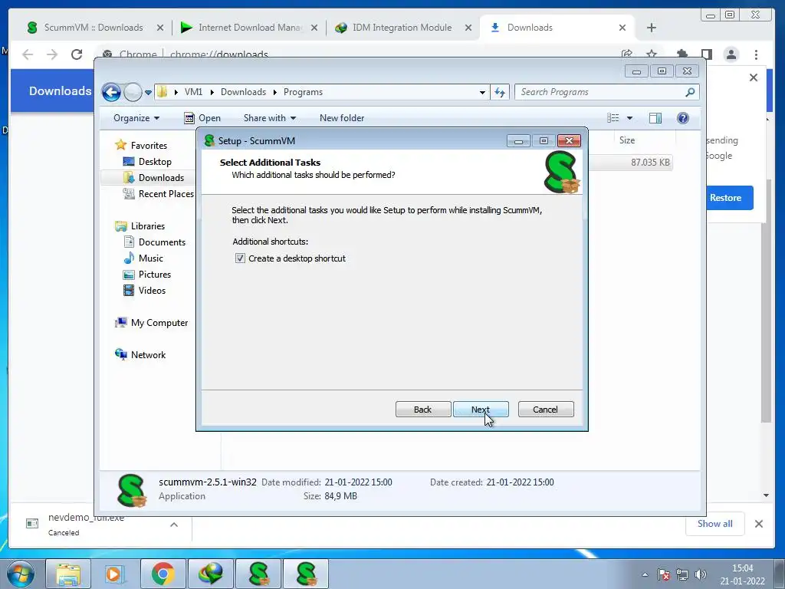785x589 pixels.
Task: Cancel the ScummVM setup
Action: 546,410
